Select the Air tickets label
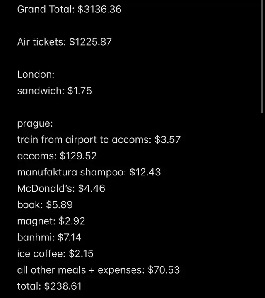The image size is (265, 298). click(x=41, y=42)
